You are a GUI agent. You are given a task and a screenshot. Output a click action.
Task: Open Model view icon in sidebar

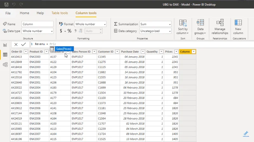coord(5,65)
